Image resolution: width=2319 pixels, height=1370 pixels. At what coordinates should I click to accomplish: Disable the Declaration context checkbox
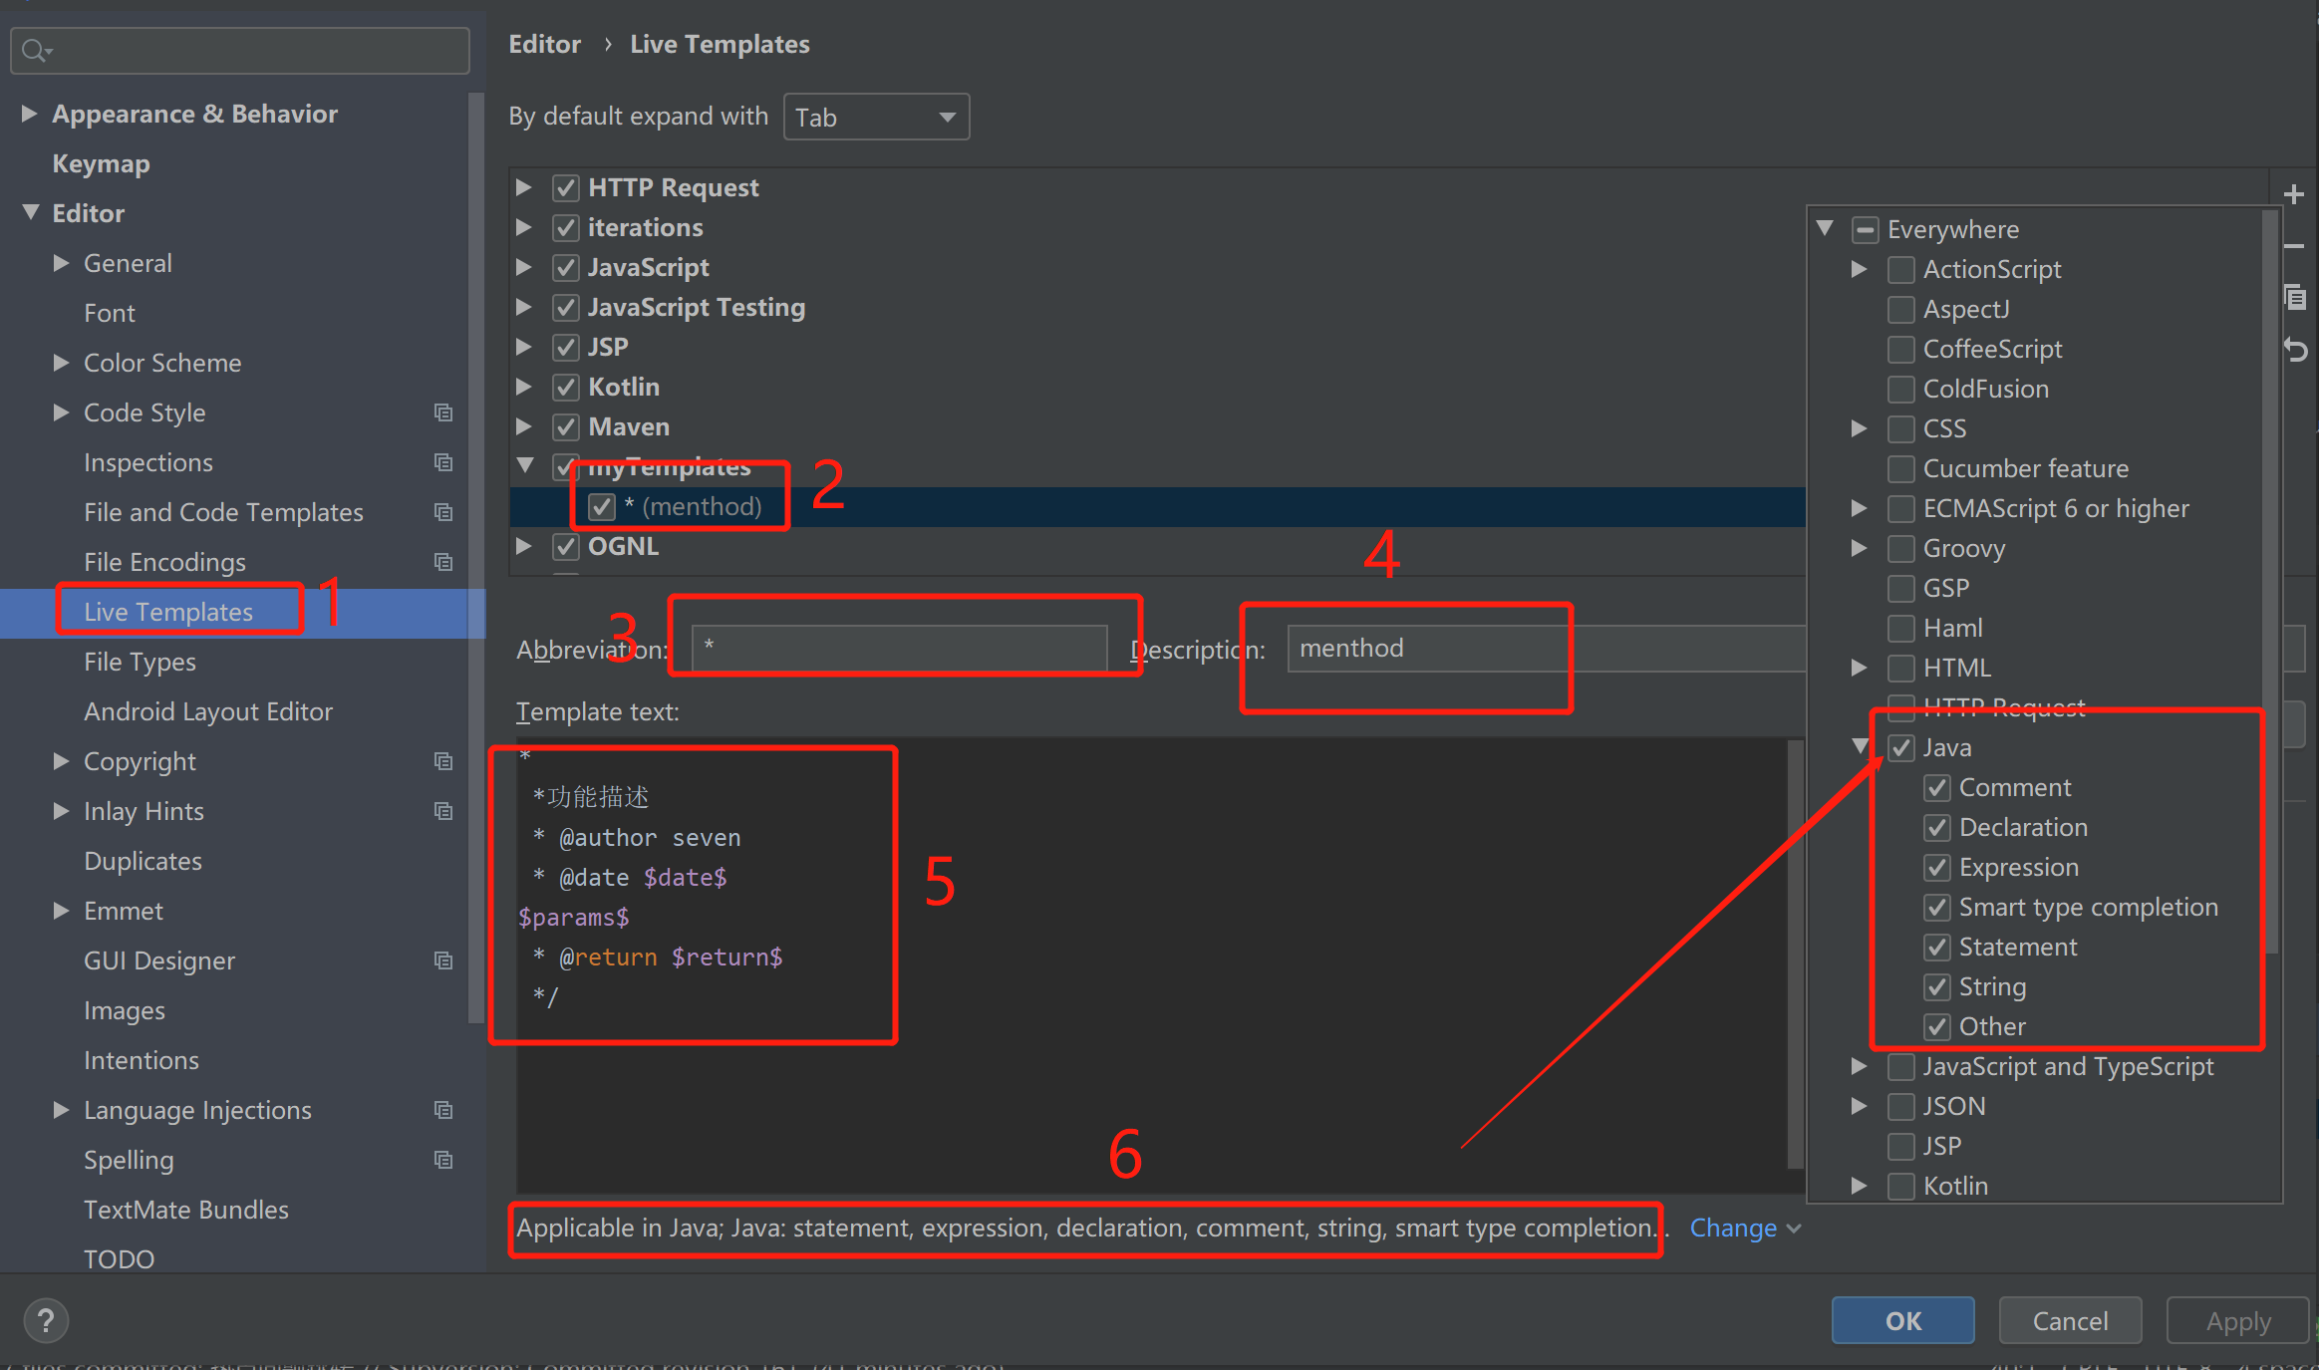[1936, 827]
